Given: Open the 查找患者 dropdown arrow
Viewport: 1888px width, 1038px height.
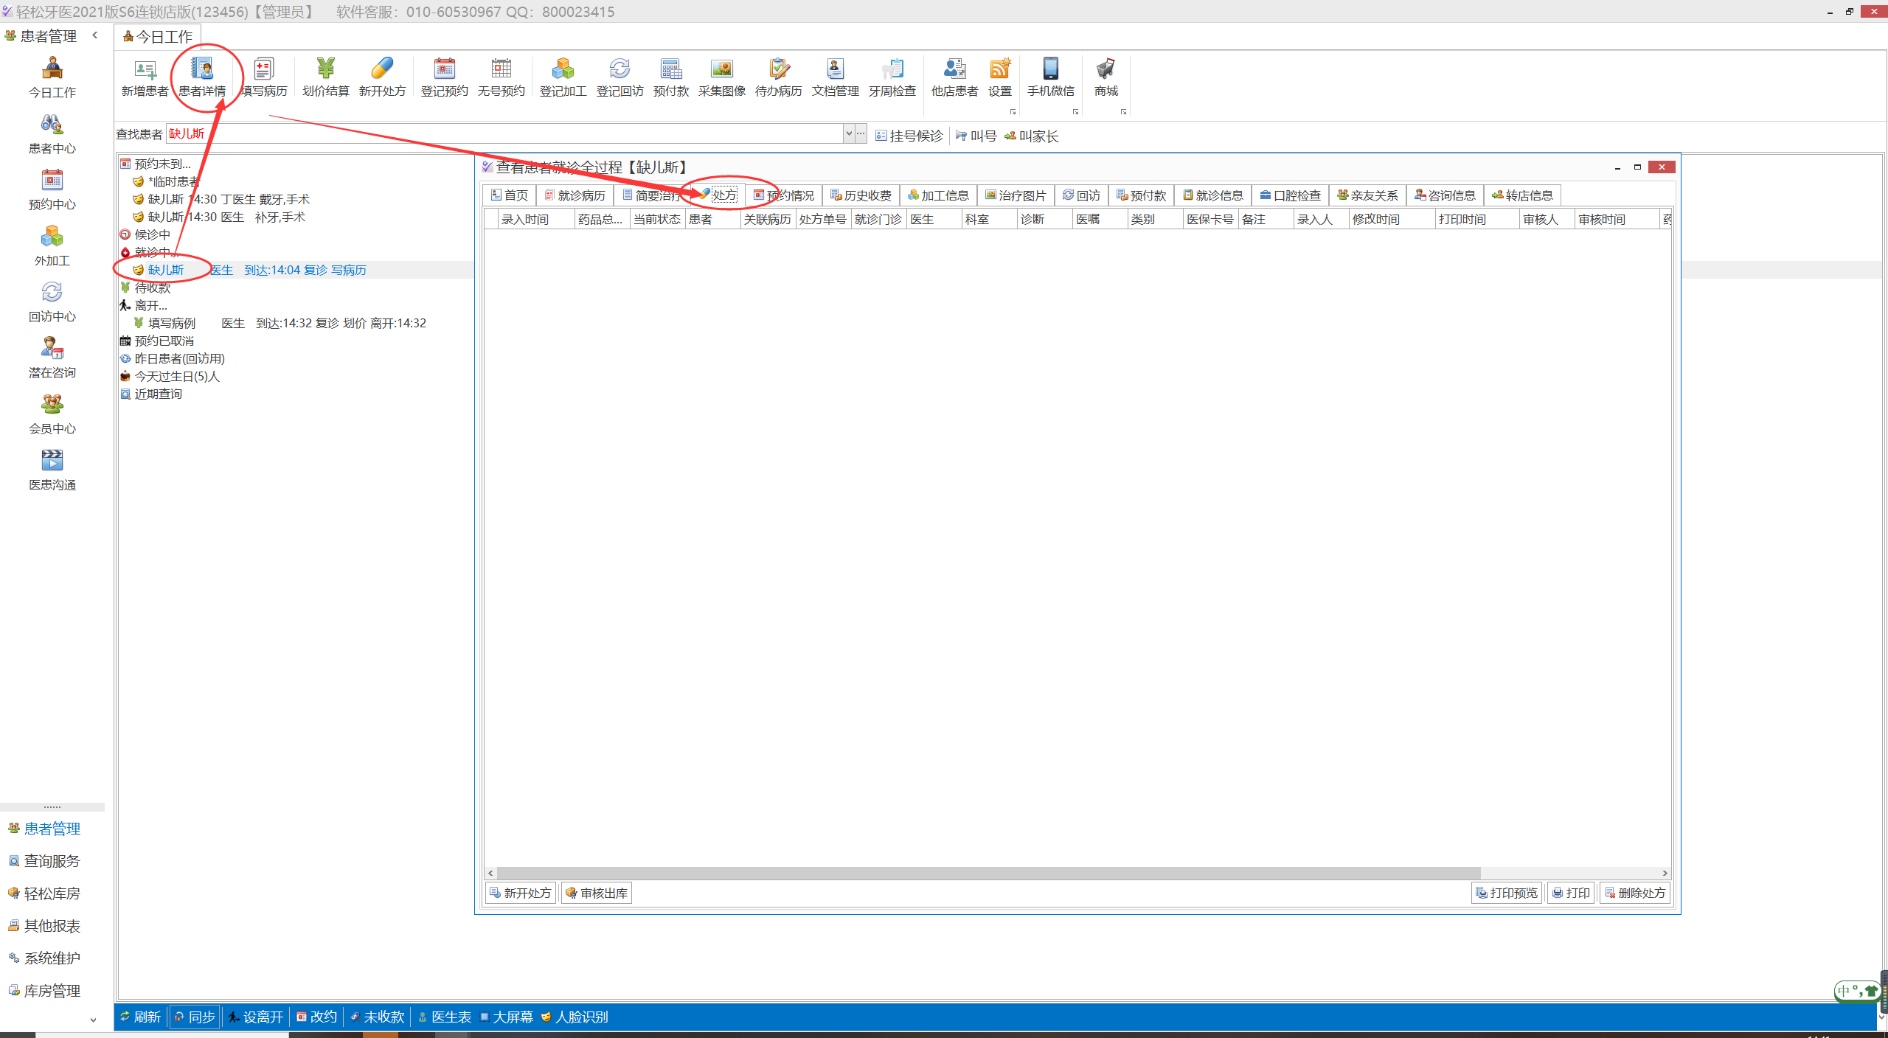Looking at the screenshot, I should 849,133.
